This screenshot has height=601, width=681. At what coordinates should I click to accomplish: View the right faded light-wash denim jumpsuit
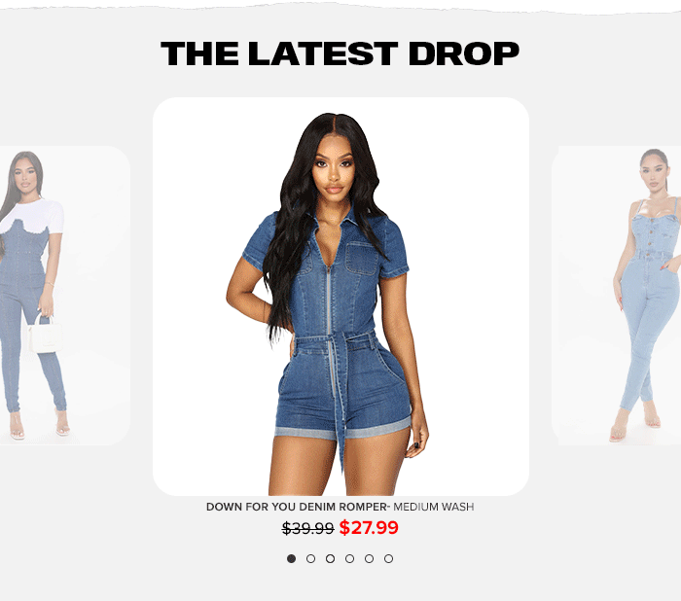click(616, 296)
